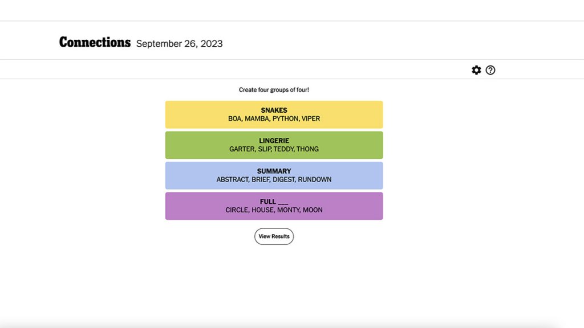Click the "Create four groups of four!" text

click(274, 90)
